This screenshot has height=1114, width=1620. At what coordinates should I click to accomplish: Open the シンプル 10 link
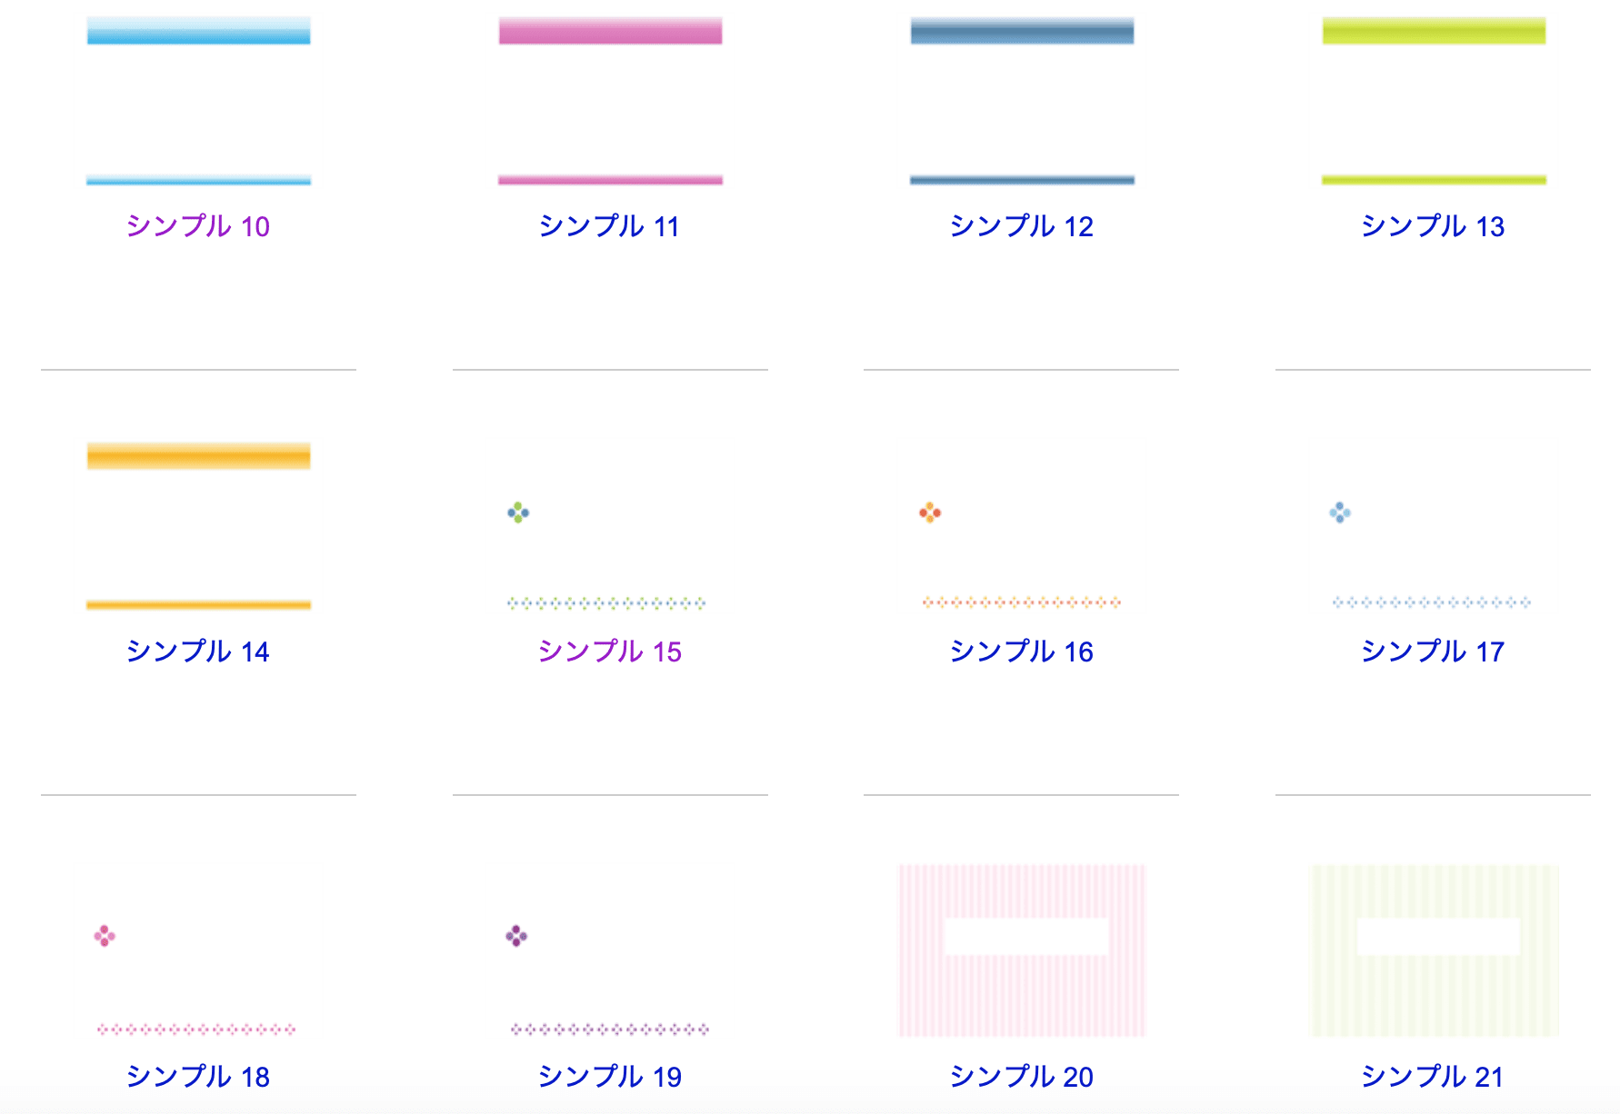click(x=198, y=225)
